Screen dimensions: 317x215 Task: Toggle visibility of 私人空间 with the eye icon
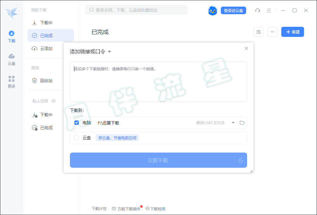53,101
